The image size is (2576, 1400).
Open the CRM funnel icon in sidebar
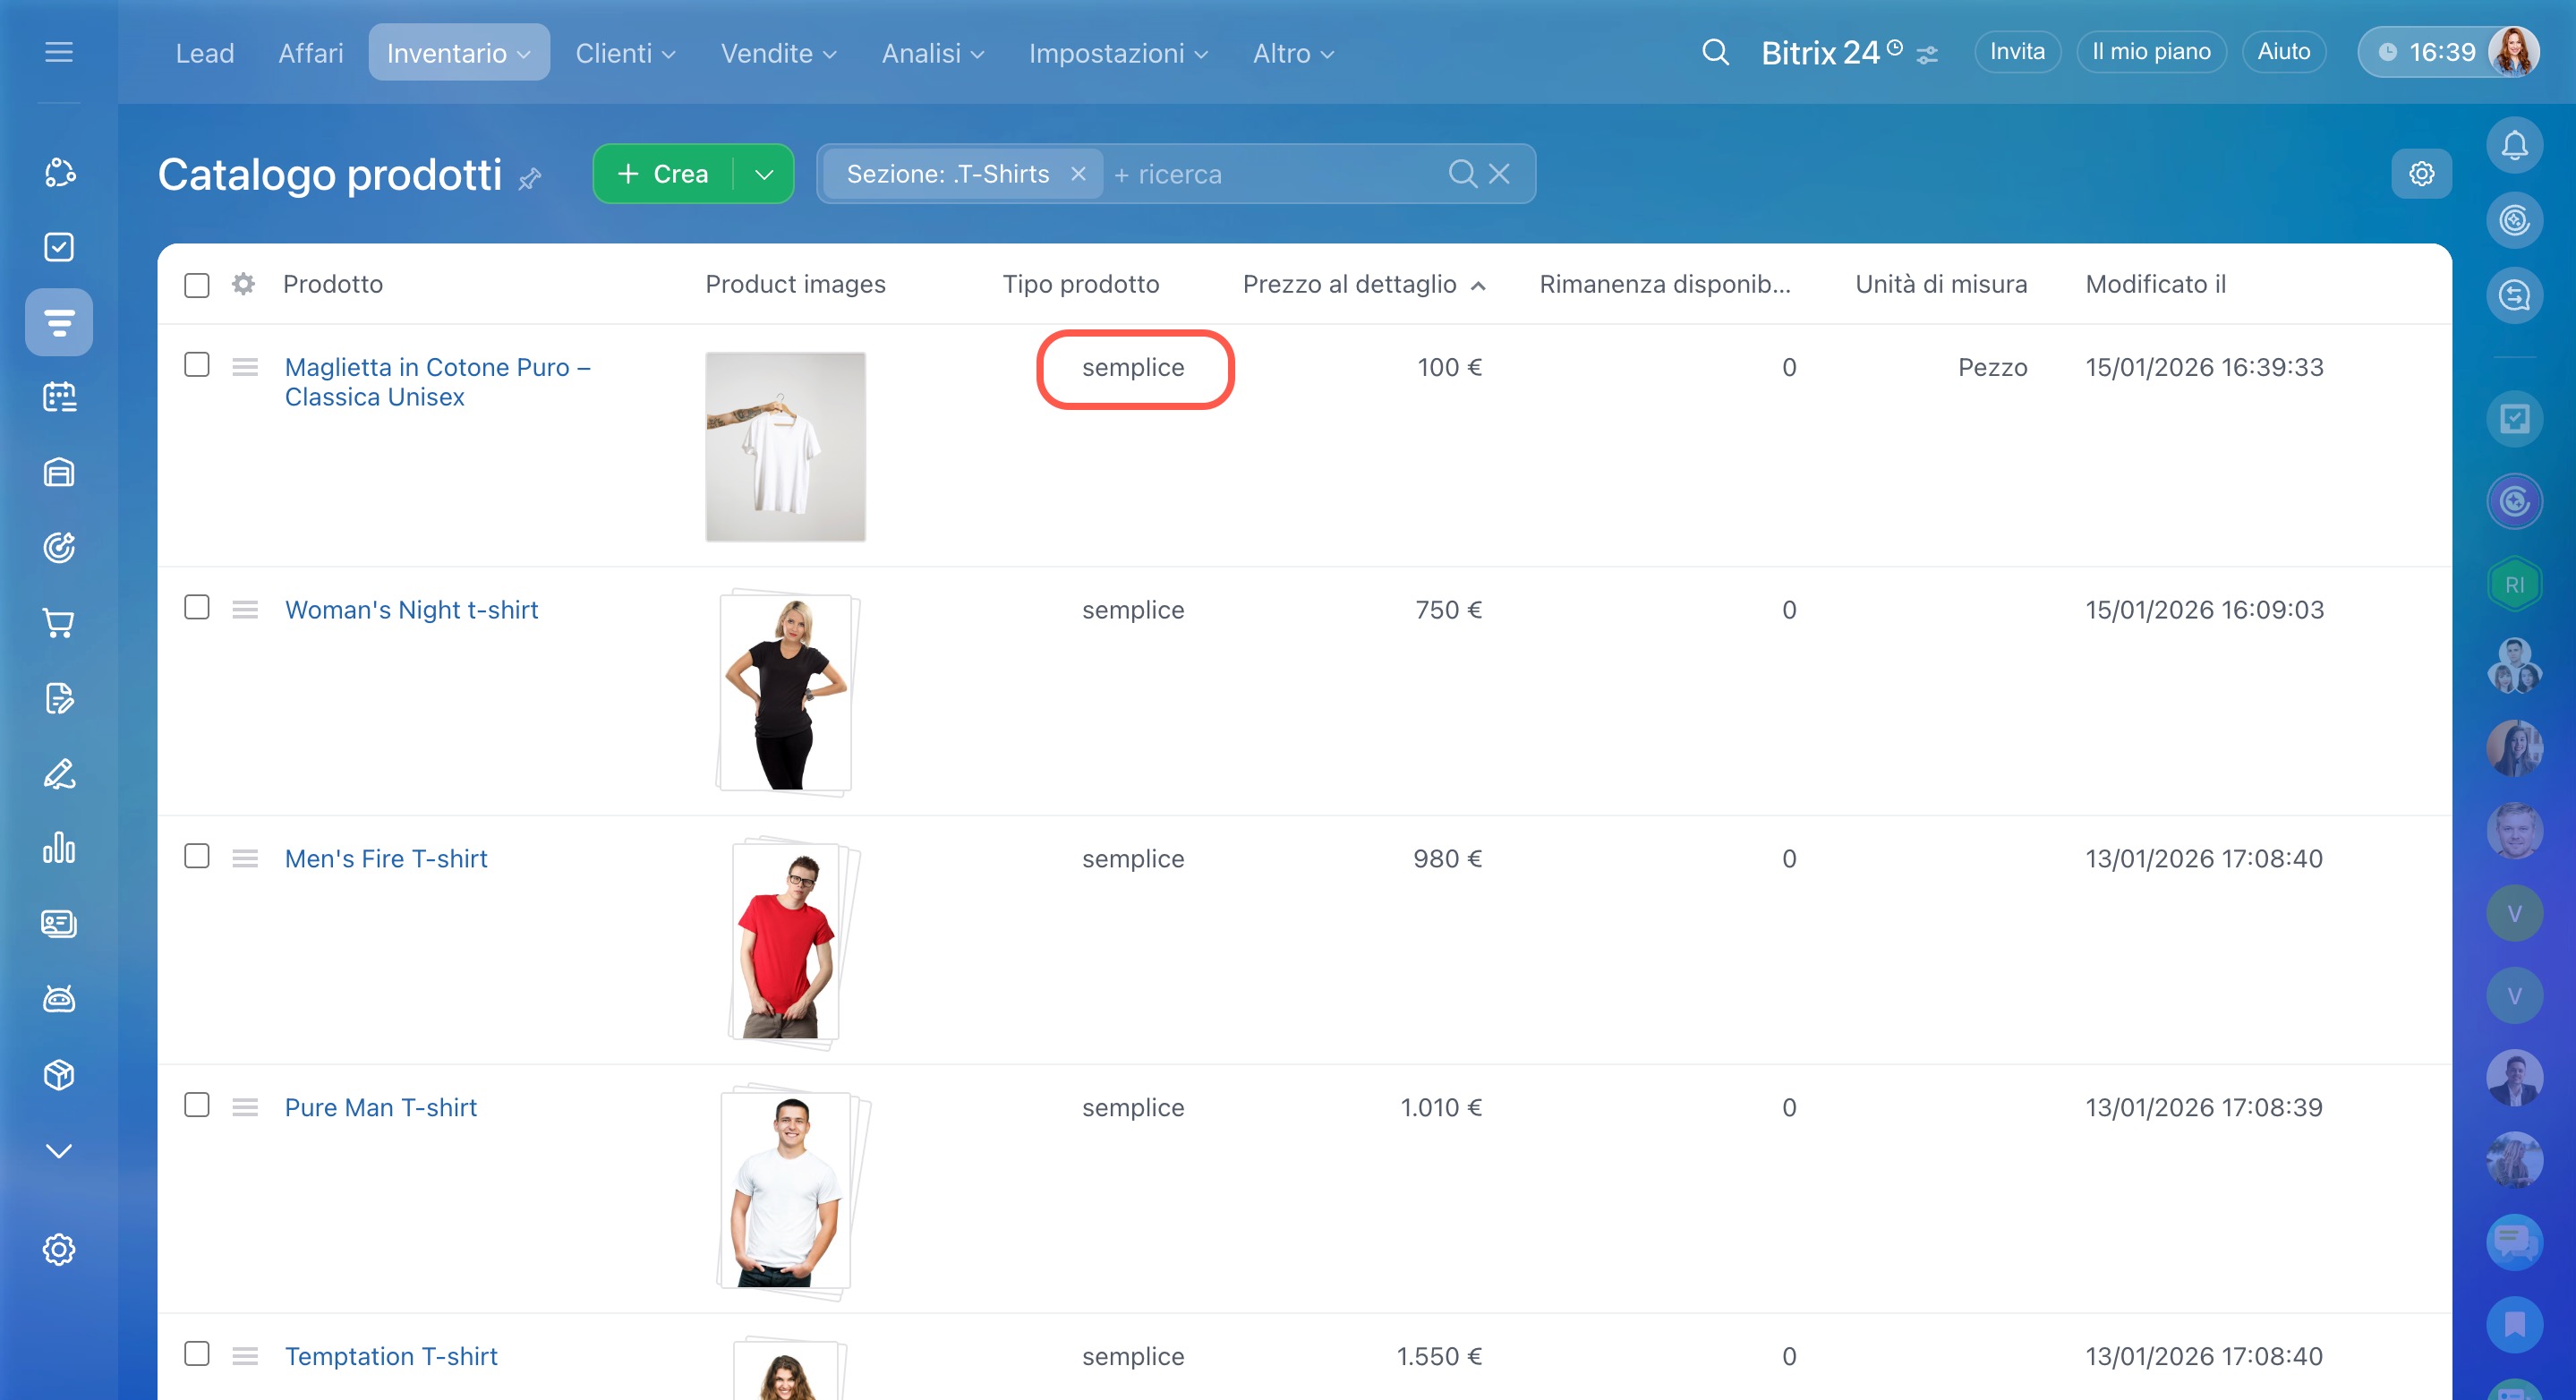[59, 322]
